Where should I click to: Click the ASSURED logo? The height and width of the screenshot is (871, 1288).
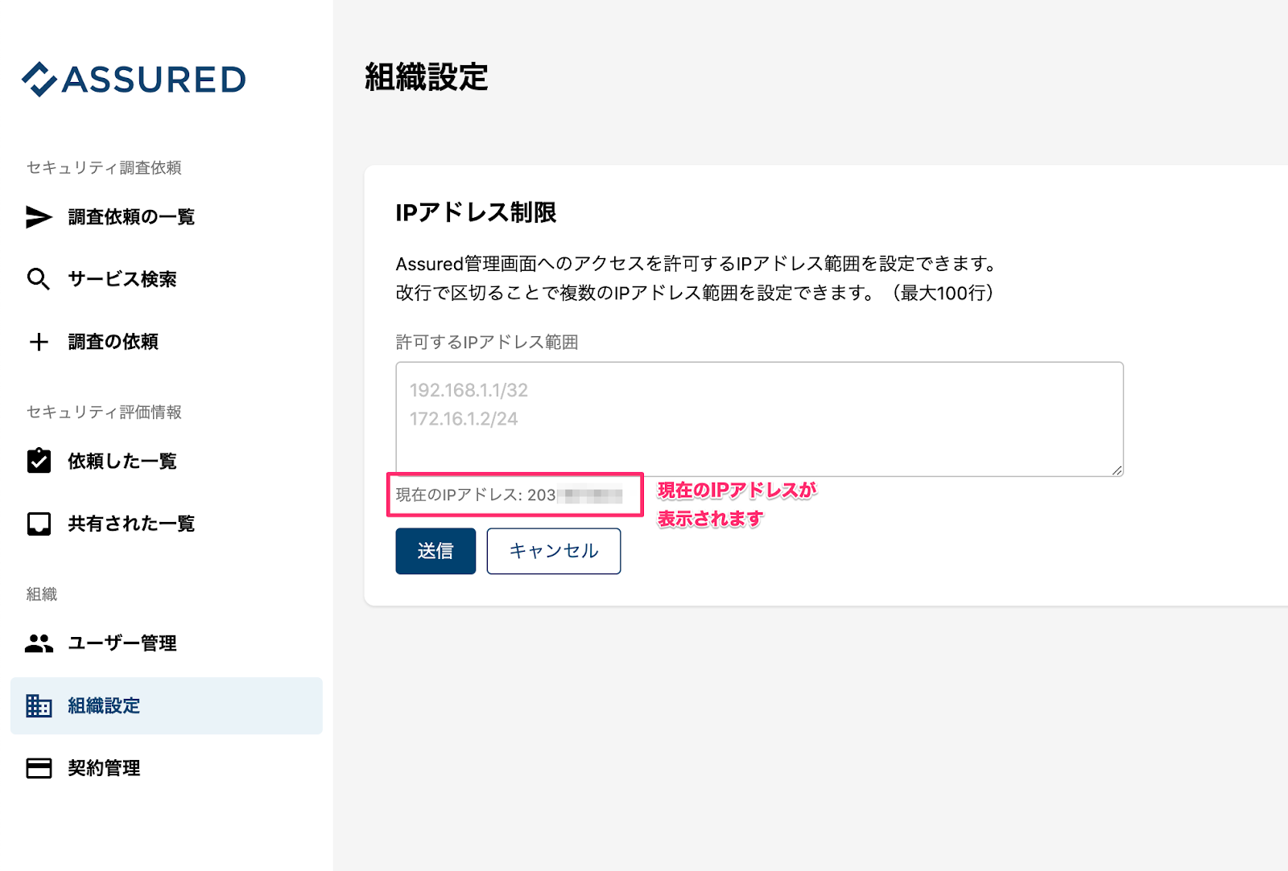click(134, 79)
